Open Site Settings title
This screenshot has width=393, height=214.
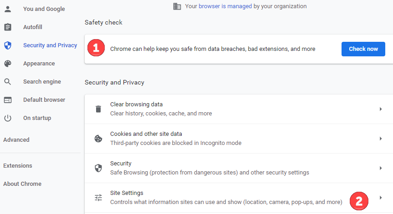[127, 193]
